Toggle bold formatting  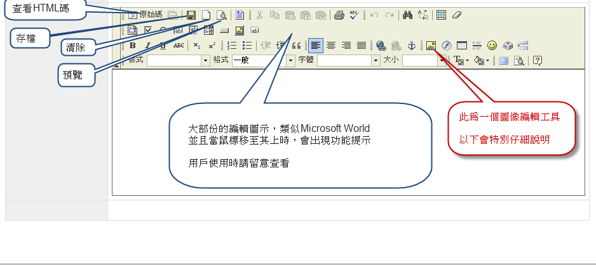(132, 45)
